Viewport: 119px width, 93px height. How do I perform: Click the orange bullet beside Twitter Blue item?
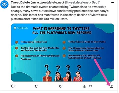[17, 48]
